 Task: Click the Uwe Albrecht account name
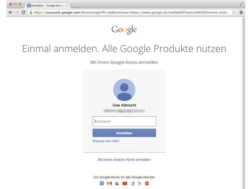(x=124, y=105)
